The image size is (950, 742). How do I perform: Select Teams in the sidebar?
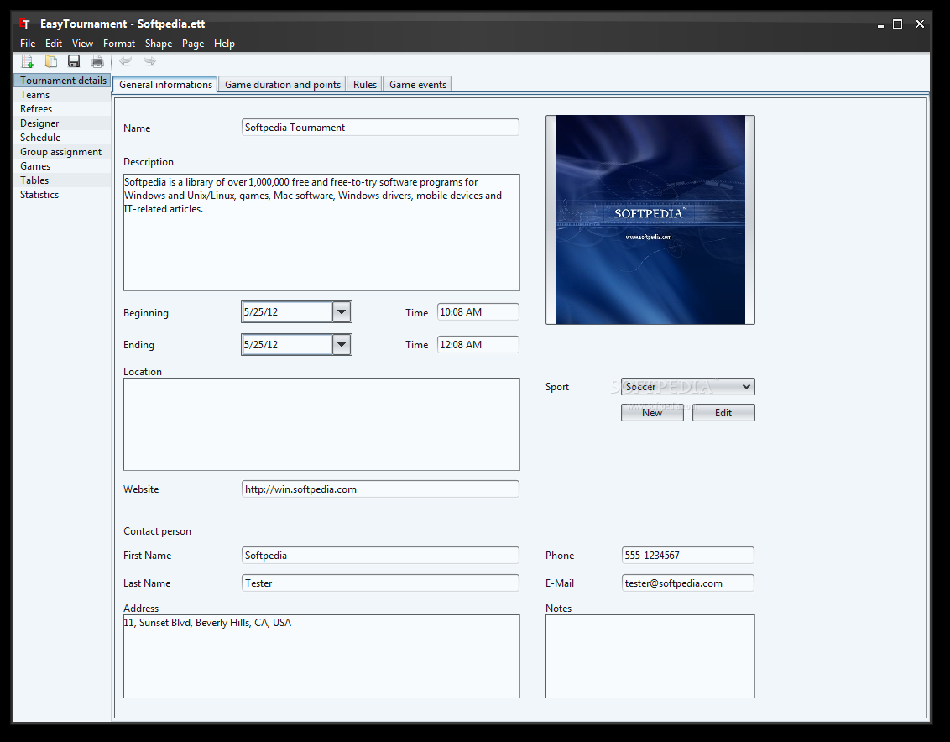34,94
